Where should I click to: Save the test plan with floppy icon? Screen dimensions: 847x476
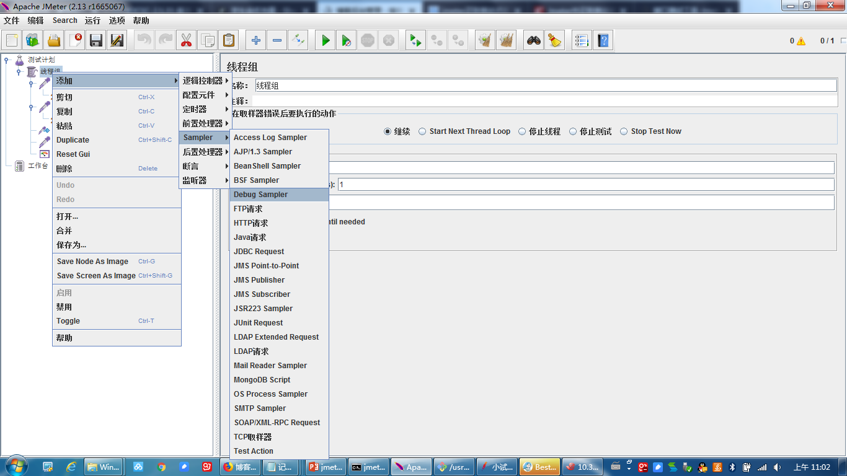[96, 40]
